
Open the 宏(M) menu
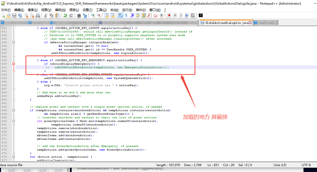coord(114,10)
